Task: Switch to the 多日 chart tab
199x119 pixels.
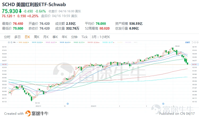Action: click(18, 37)
